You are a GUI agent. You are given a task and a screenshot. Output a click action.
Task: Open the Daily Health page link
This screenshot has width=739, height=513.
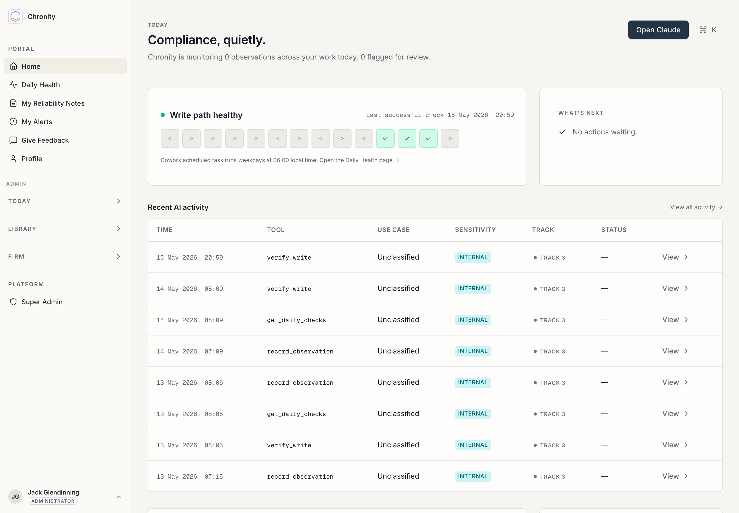point(359,160)
